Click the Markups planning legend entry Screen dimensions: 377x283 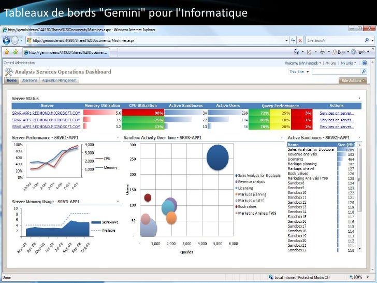click(251, 194)
